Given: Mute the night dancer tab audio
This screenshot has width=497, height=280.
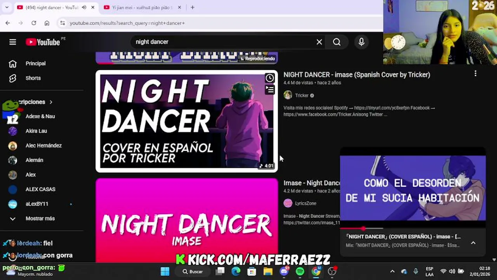Looking at the screenshot, I should point(84,7).
